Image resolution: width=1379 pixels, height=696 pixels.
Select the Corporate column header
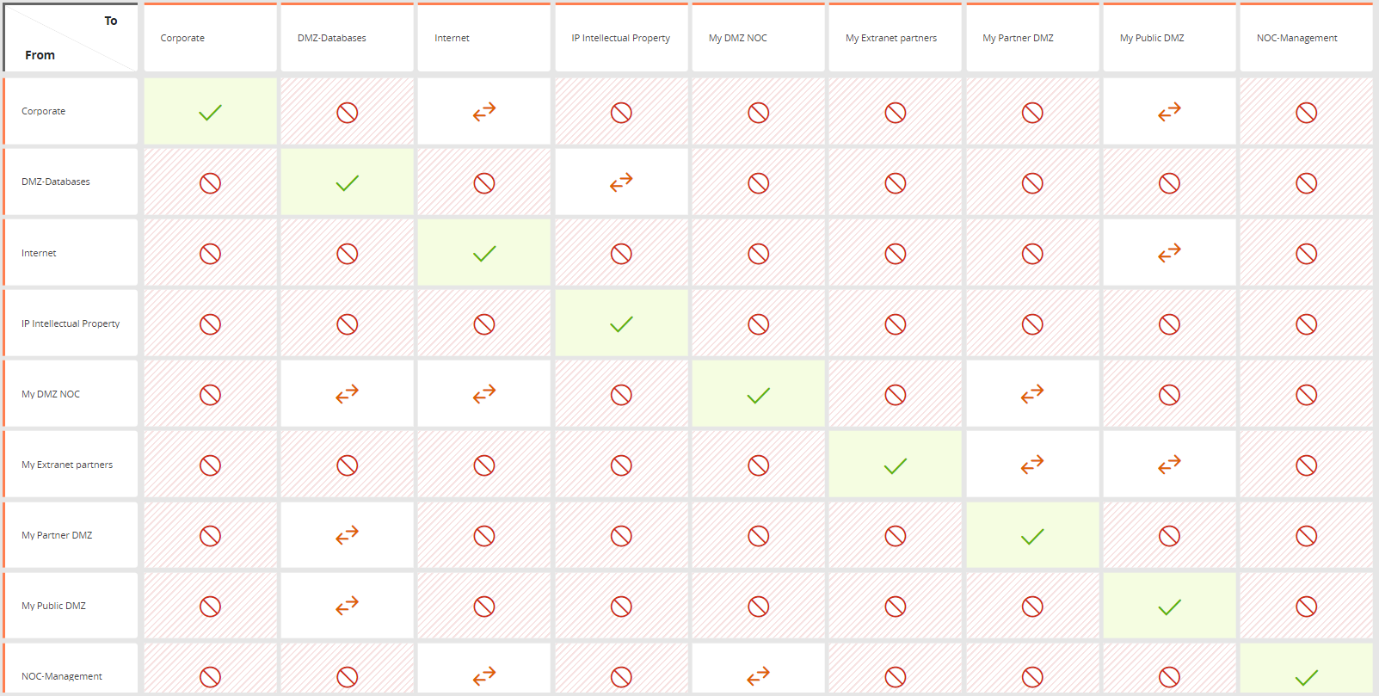[x=210, y=38]
